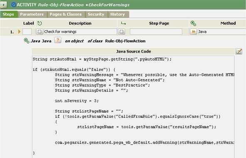
Task: Click the Method field containing Java
Action: [222, 32]
